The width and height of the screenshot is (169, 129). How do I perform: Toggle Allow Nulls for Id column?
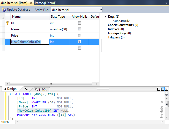(x=79, y=23)
